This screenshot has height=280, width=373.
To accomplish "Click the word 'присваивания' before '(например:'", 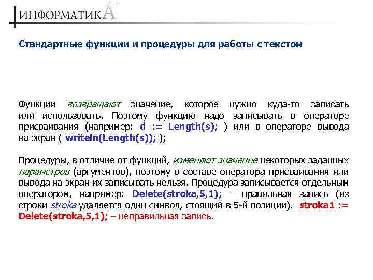I will (48, 127).
